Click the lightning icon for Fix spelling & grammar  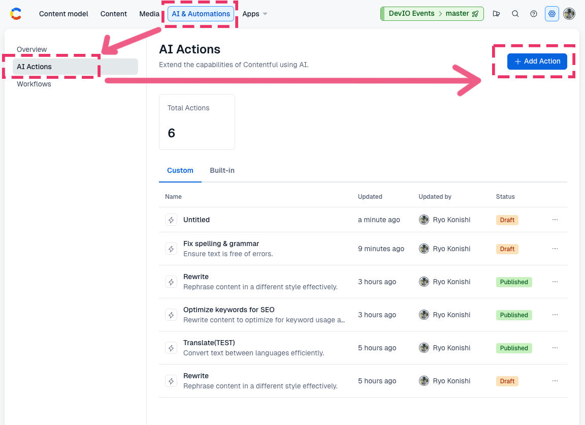(x=171, y=249)
